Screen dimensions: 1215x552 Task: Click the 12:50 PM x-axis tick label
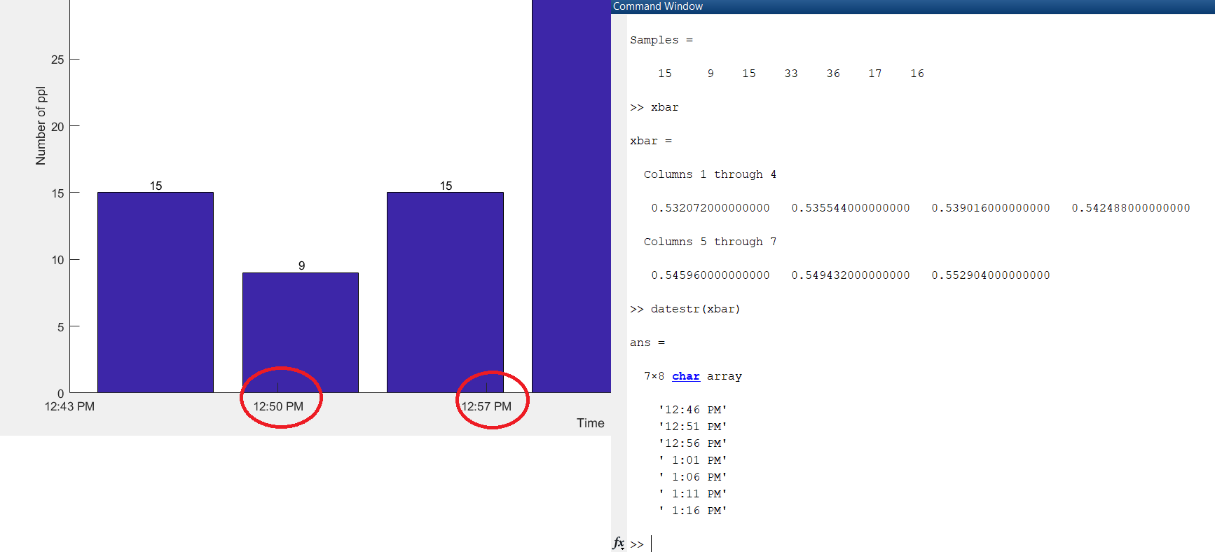[x=278, y=406]
